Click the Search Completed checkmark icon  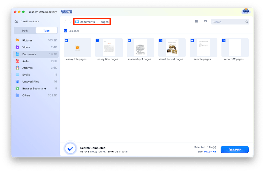(70, 149)
